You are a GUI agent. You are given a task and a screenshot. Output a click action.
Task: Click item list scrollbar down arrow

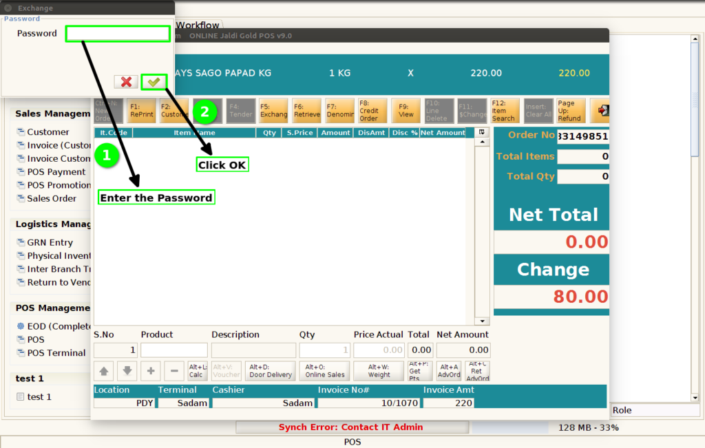pos(482,321)
